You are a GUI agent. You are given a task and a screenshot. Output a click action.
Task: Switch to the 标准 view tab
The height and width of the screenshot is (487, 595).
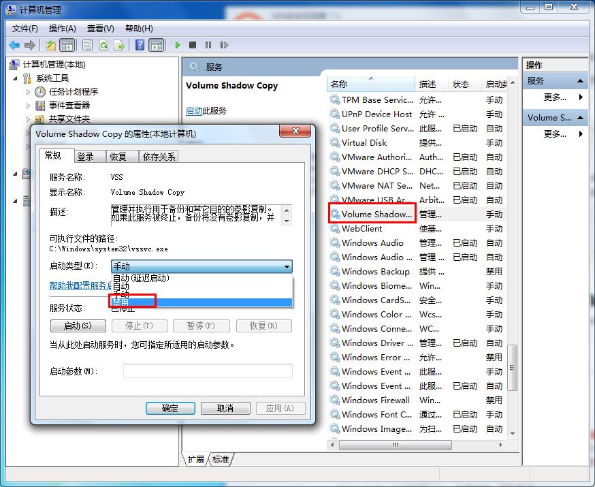(x=221, y=460)
